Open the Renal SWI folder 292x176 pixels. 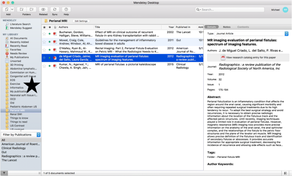click(16, 114)
